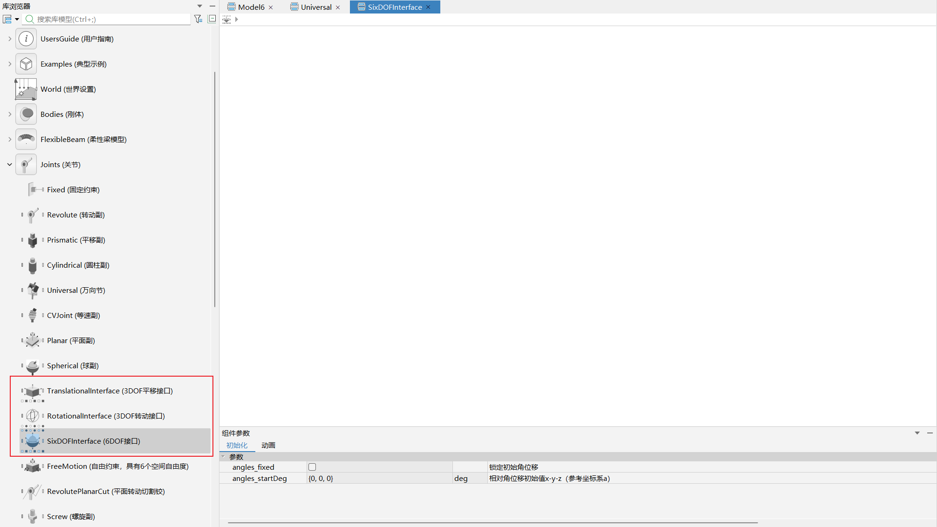Select the FreeMotion joint icon
Image resolution: width=937 pixels, height=527 pixels.
point(33,466)
